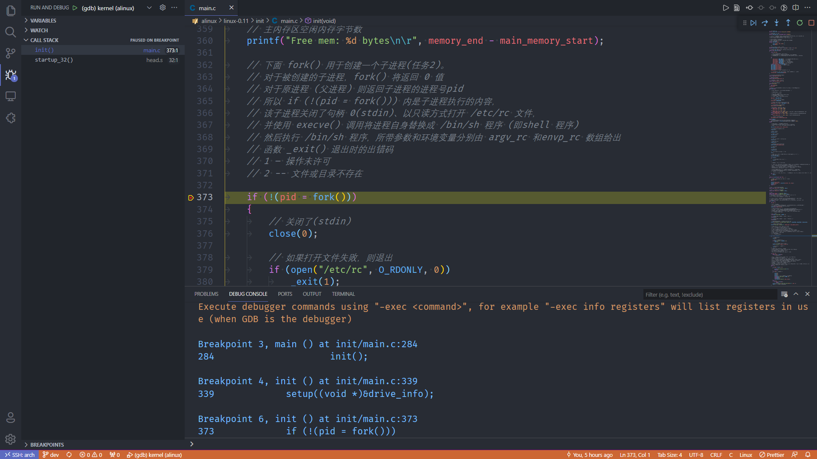Open the Extensions view
This screenshot has height=459, width=817.
click(x=11, y=118)
